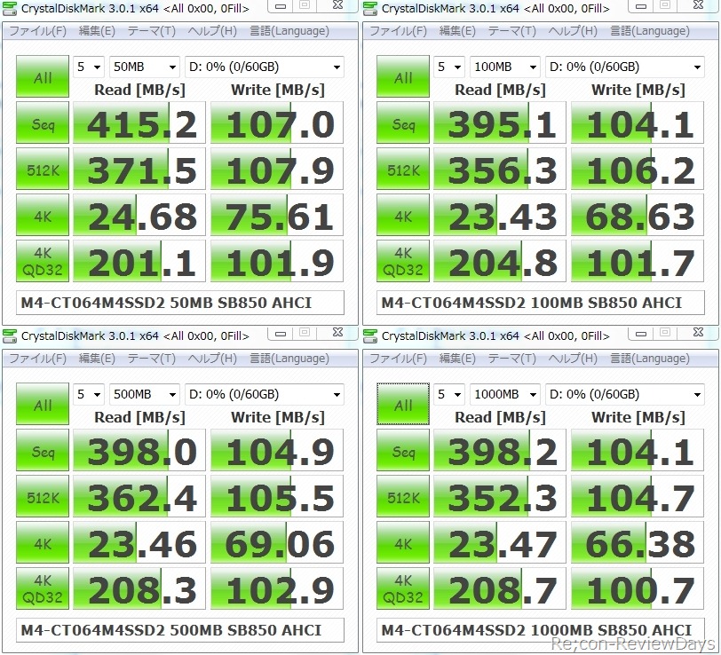The width and height of the screenshot is (721, 655).
Task: Click the CrystalDiskMark icon in the 1000MB window's title bar
Action: [369, 336]
